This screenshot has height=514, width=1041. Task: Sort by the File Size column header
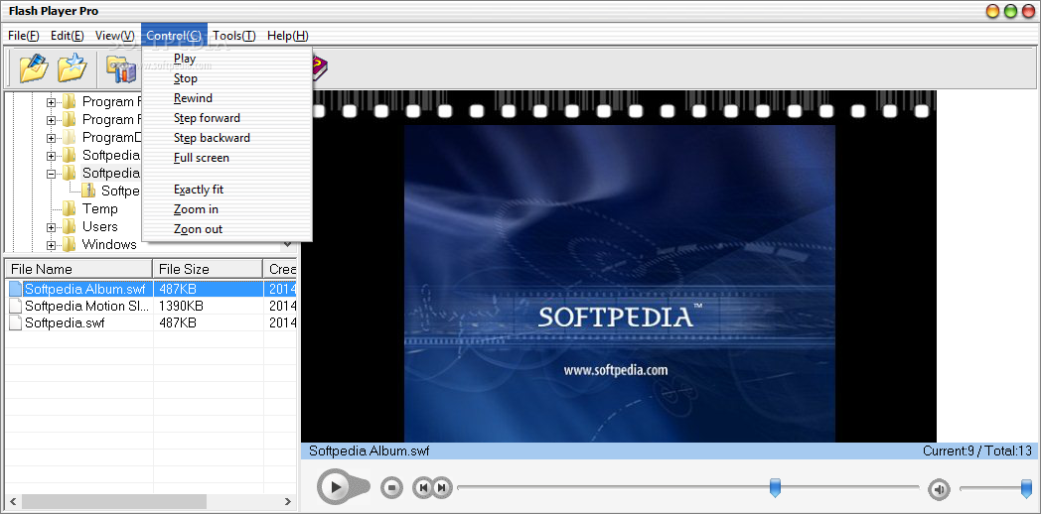coord(208,269)
